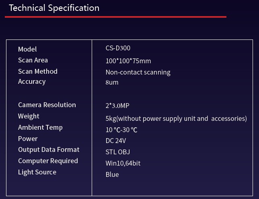The image size is (259, 199).
Task: Select the Model row label
Action: click(27, 49)
